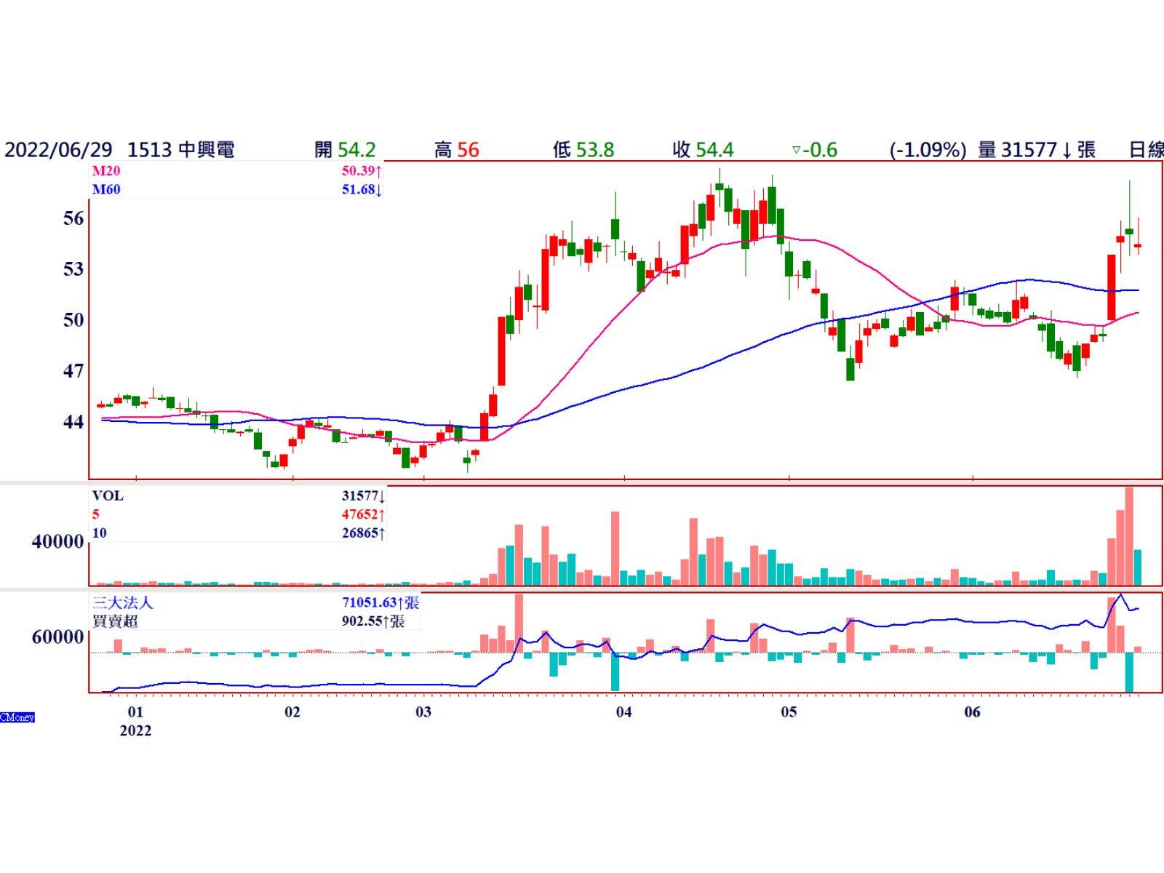Click the 40000 volume axis label
Screen dimensions: 1164x873
click(x=58, y=542)
